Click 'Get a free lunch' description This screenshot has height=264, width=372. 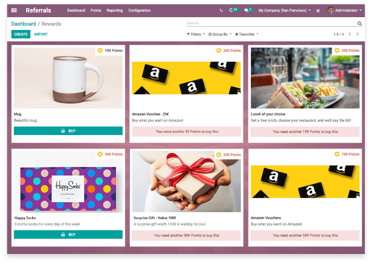click(301, 120)
